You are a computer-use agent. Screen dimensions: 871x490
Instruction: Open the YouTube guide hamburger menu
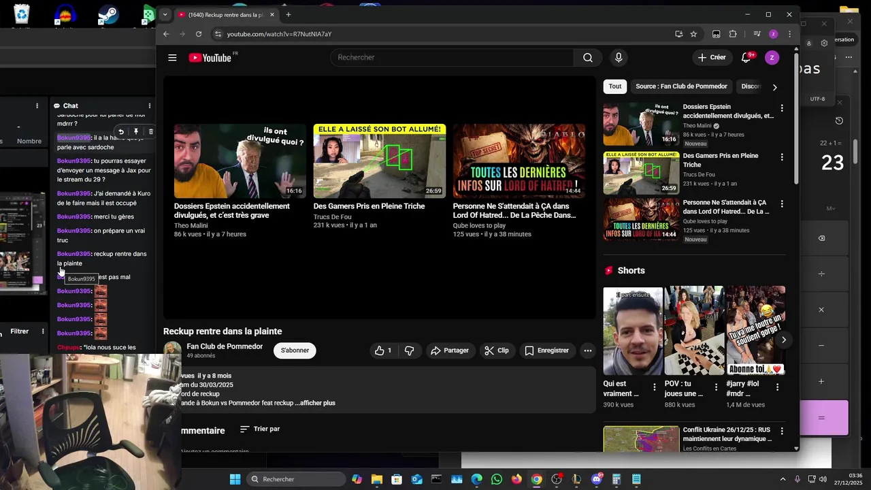172,58
